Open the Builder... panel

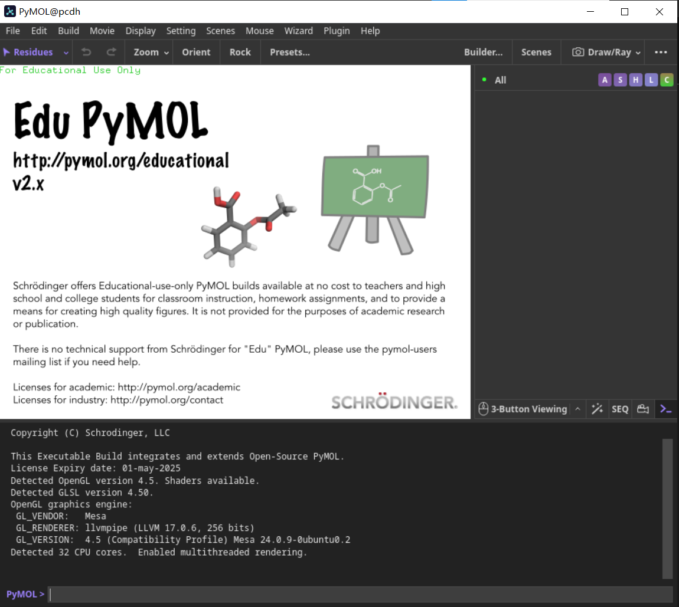click(x=483, y=52)
